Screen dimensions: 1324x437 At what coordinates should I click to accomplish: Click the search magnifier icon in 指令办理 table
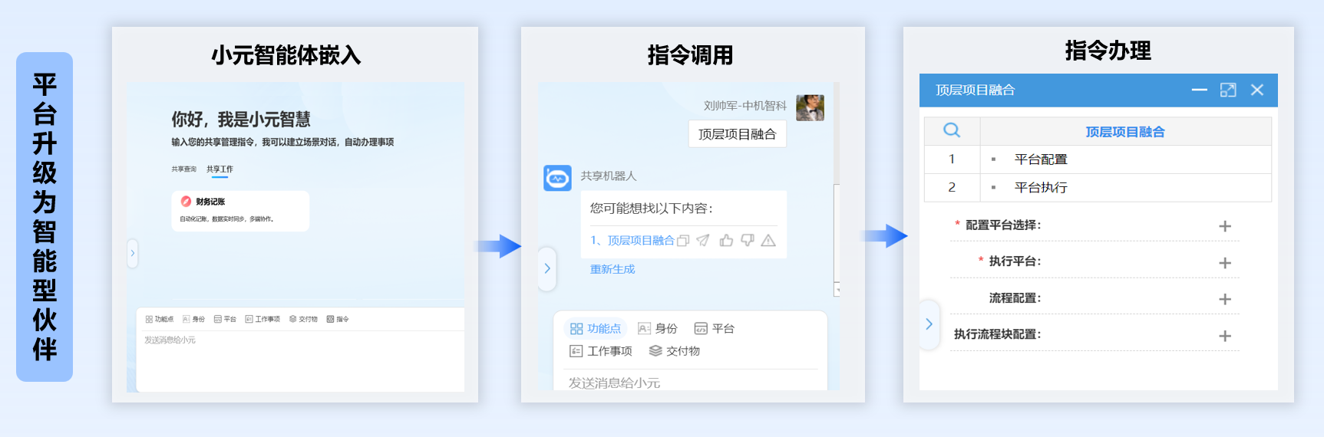952,130
